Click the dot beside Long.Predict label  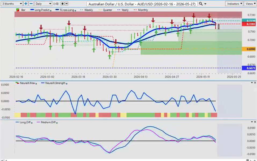click(x=51, y=11)
